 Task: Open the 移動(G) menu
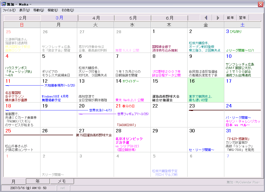tap(39, 10)
